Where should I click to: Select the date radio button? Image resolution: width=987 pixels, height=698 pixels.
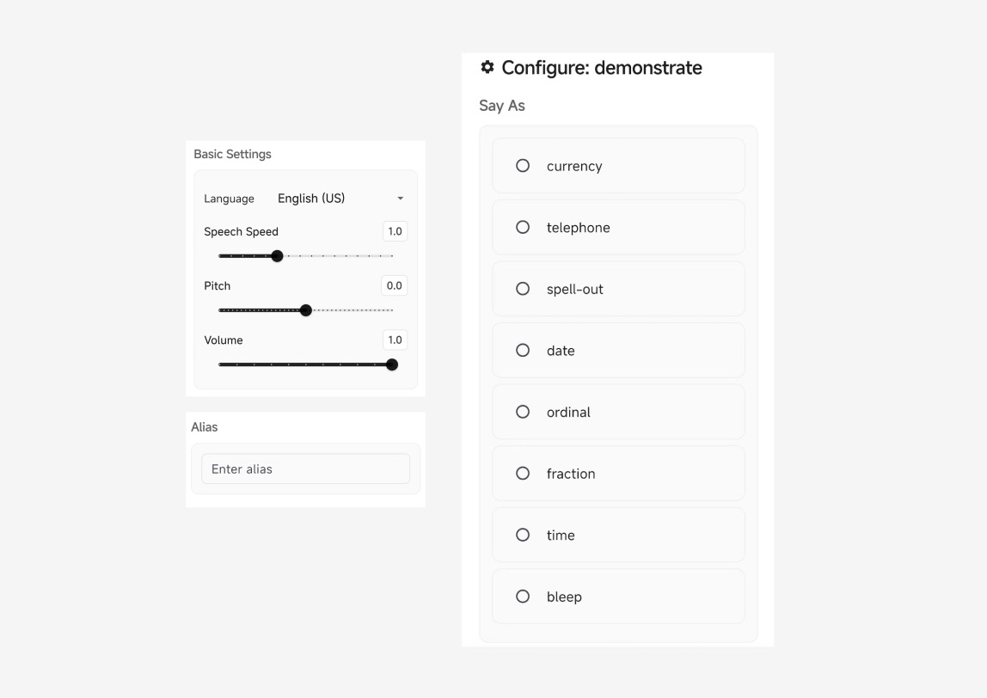click(523, 351)
